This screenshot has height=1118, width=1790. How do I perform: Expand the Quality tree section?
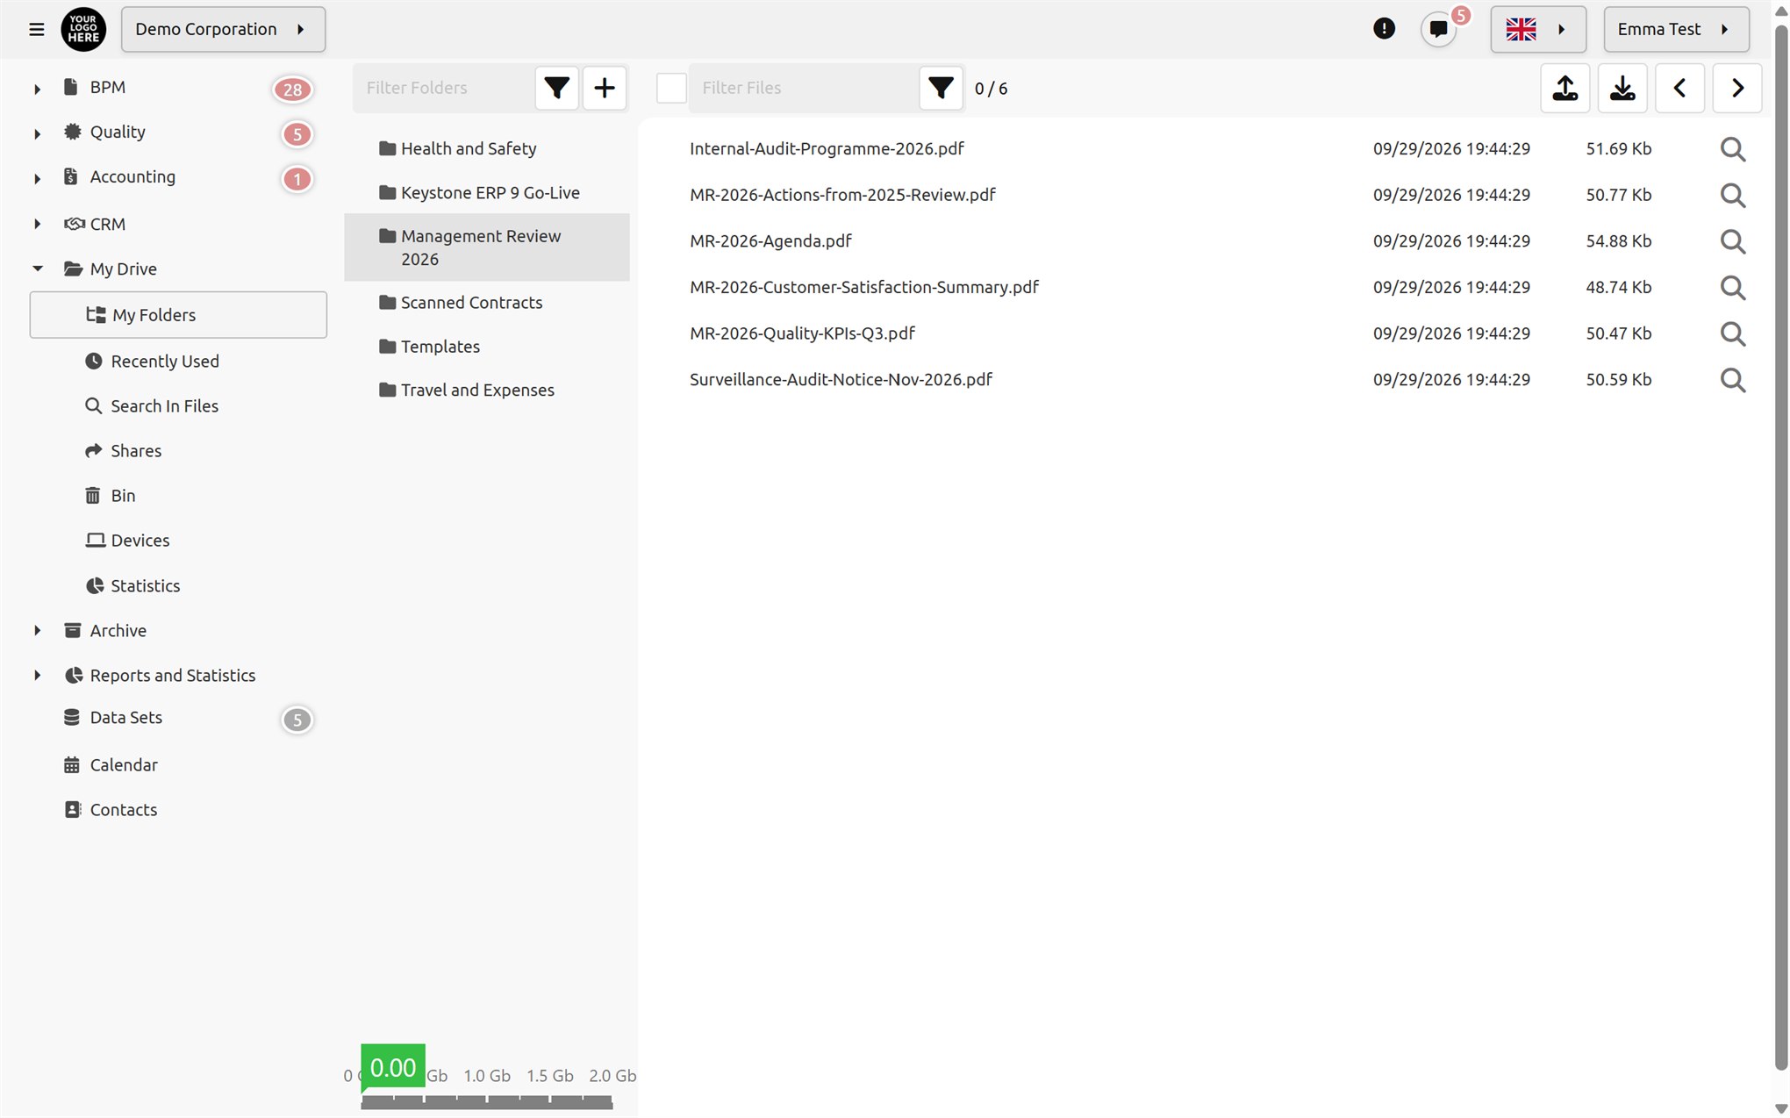37,133
